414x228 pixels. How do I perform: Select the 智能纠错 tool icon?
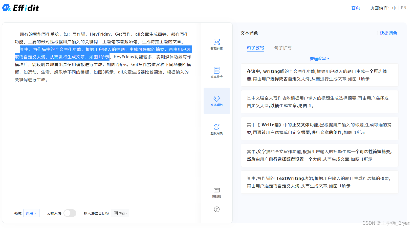pos(216,44)
